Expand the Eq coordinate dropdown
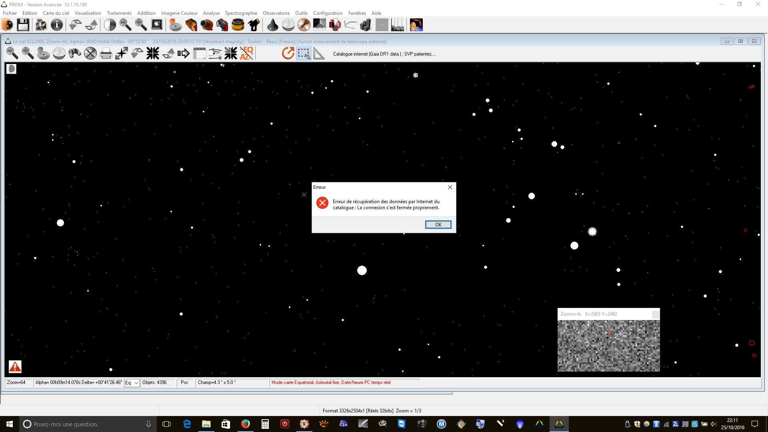768x432 pixels. 136,383
